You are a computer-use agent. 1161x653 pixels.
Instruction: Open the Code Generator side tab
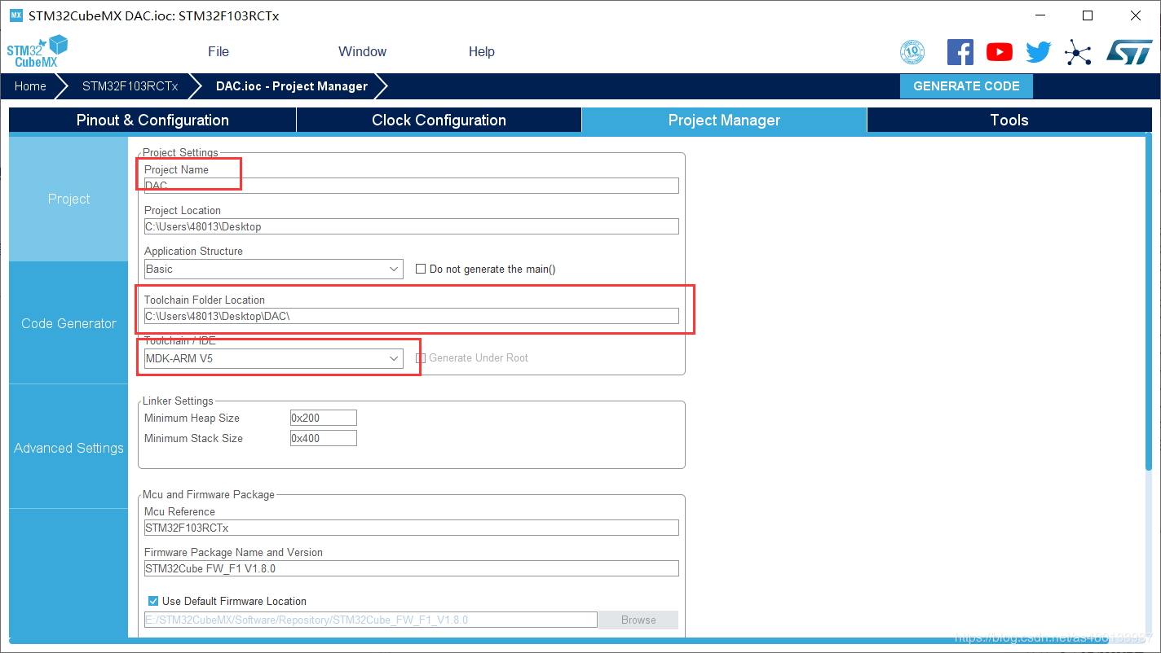pyautogui.click(x=68, y=323)
